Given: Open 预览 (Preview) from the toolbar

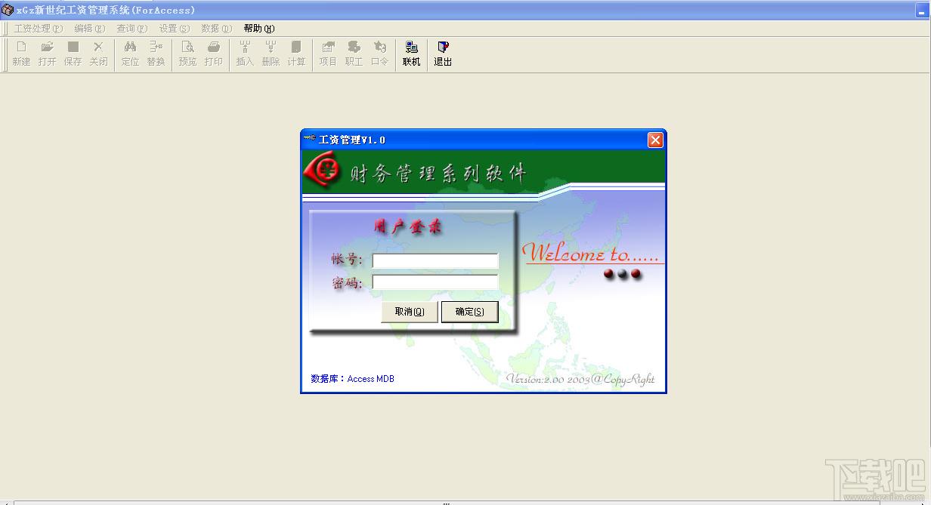Looking at the screenshot, I should click(187, 54).
